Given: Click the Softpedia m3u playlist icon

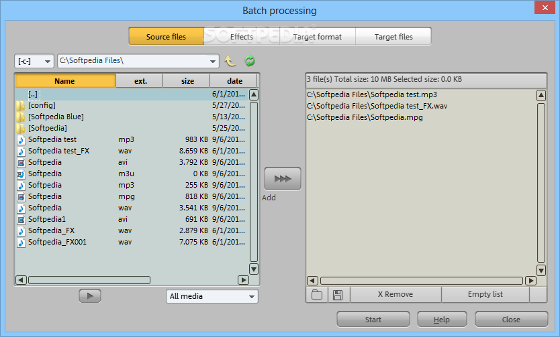Looking at the screenshot, I should click(x=21, y=174).
